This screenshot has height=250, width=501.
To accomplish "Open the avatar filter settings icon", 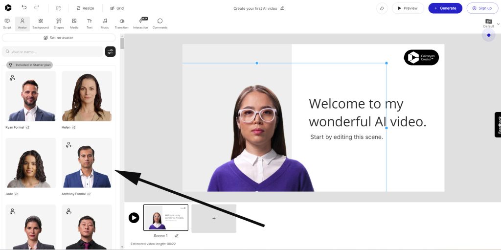I will point(111,51).
